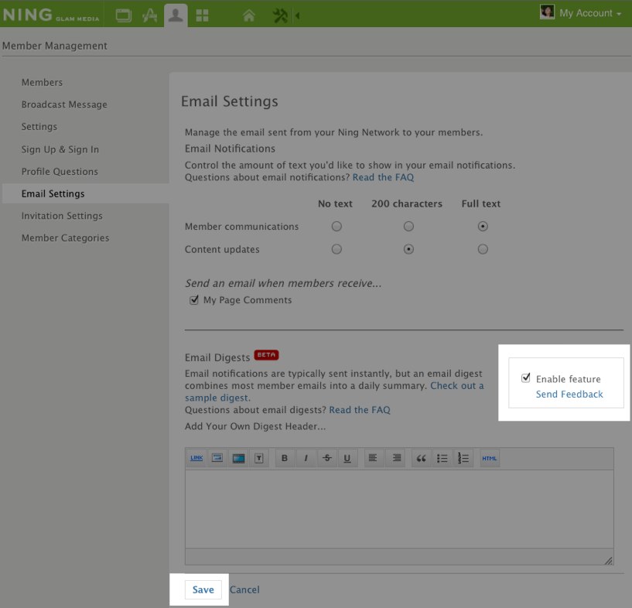Viewport: 632px width, 608px height.
Task: Open Member Categories in the sidebar
Action: (x=65, y=238)
